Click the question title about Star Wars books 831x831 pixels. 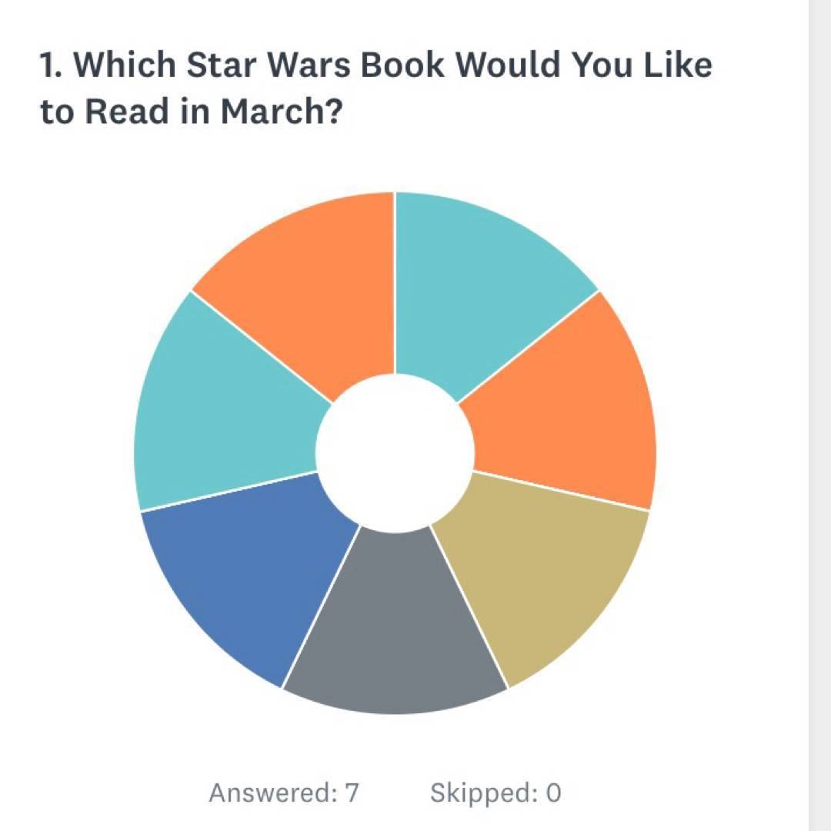tap(375, 88)
